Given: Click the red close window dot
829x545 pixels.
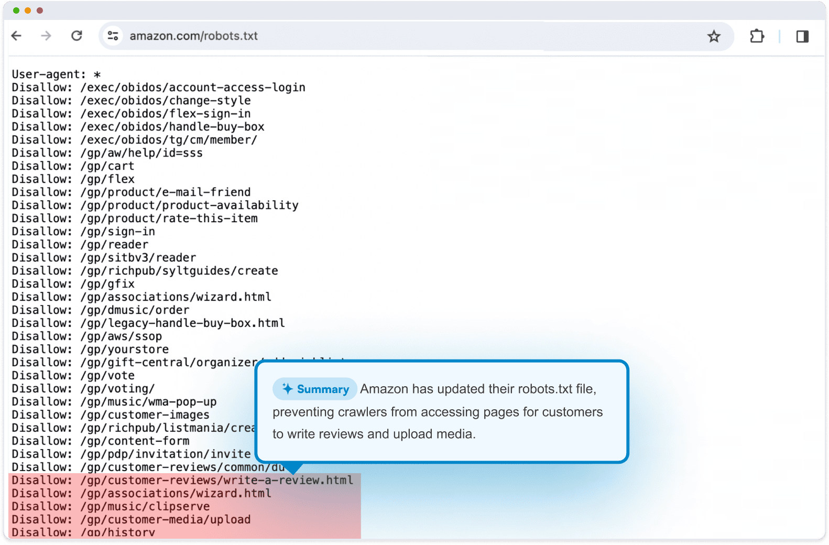Looking at the screenshot, I should (x=40, y=10).
